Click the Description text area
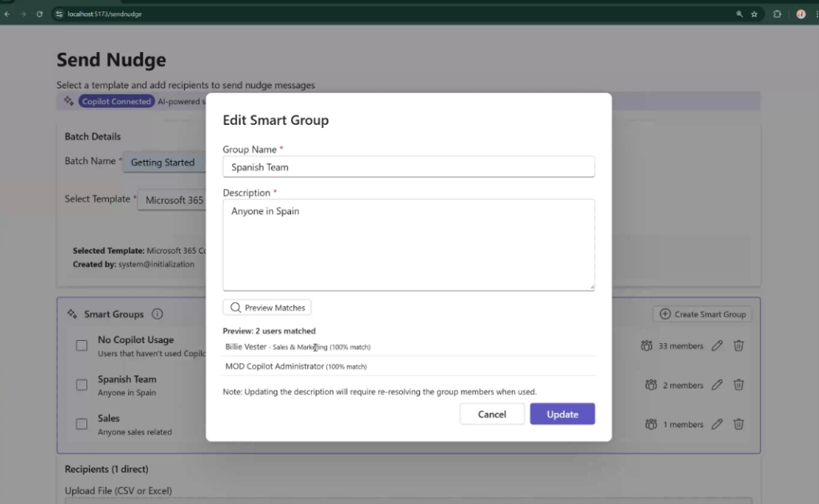 [x=409, y=245]
